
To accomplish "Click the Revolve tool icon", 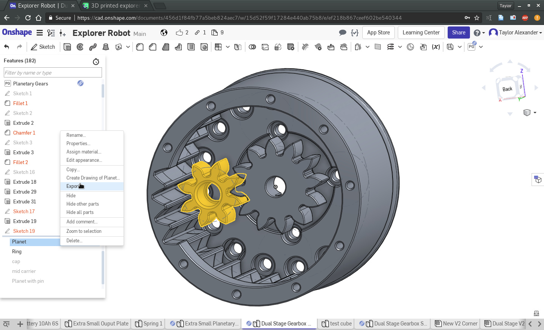I will tap(80, 47).
